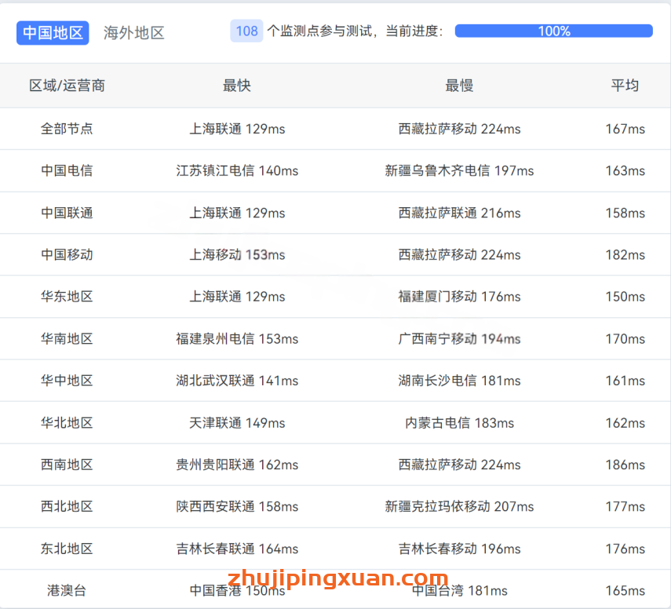Click 中国台湾 181ms cell
This screenshot has width=671, height=609.
[459, 591]
